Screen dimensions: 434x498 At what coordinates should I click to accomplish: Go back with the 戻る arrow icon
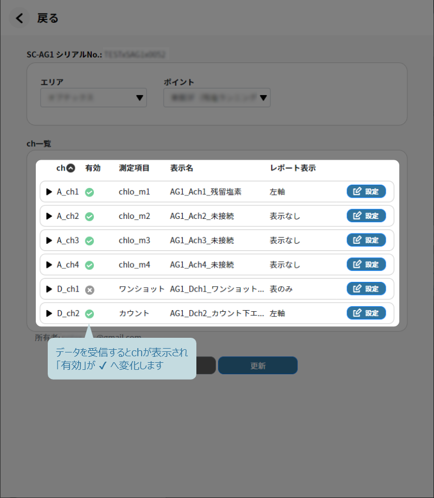[20, 18]
